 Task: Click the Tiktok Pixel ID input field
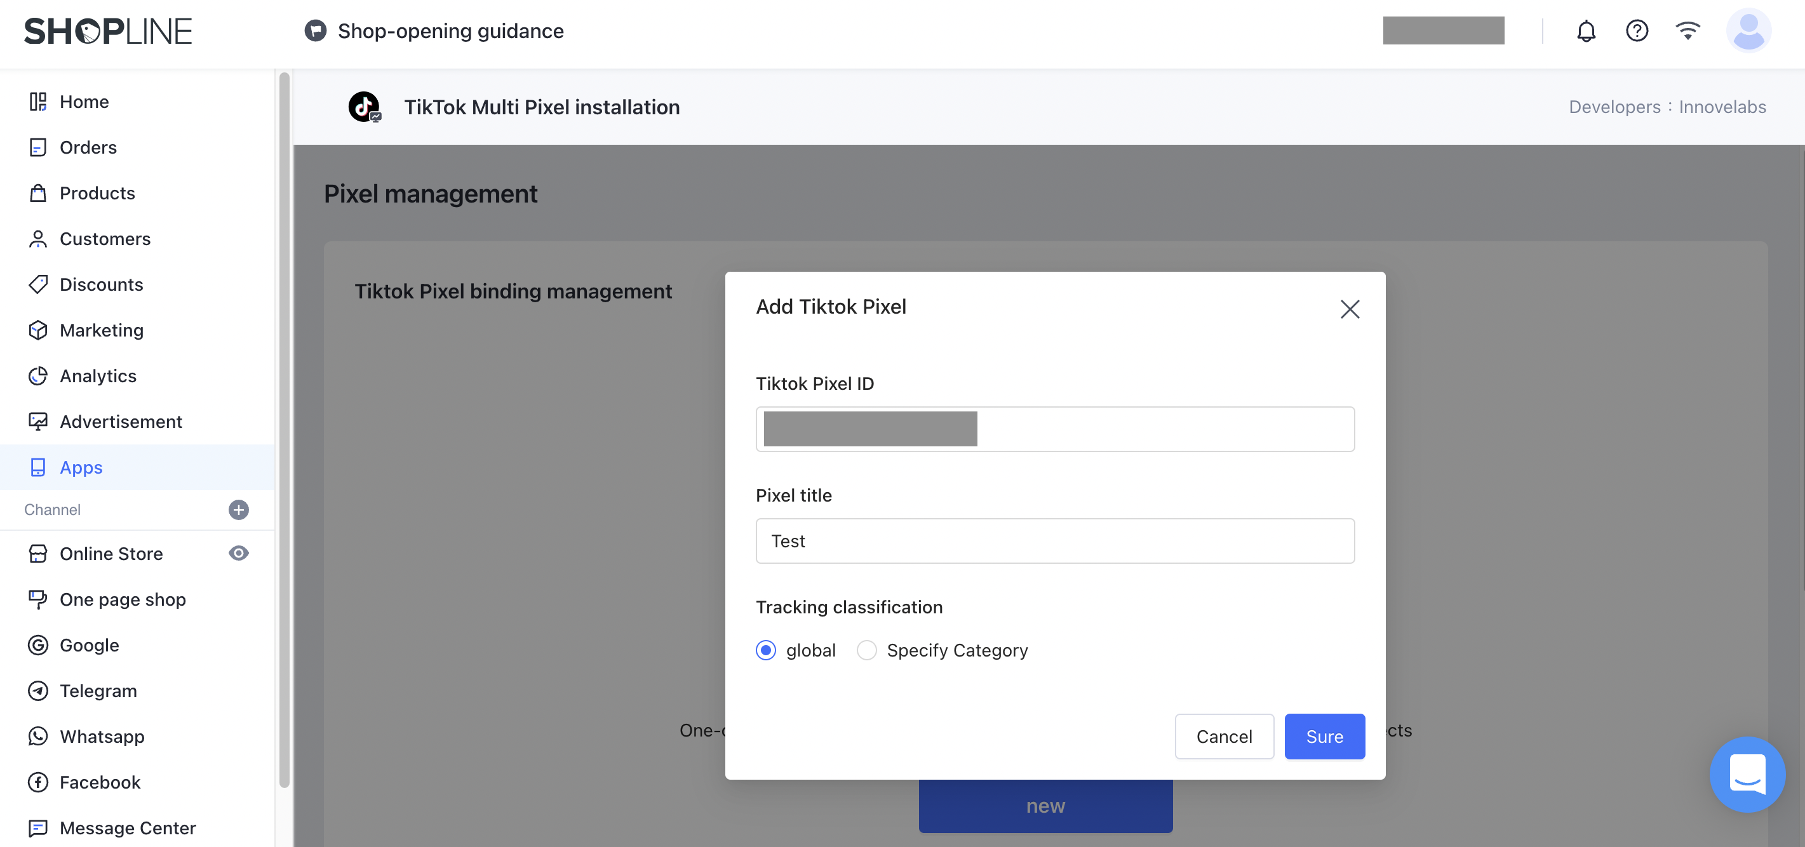click(1056, 429)
